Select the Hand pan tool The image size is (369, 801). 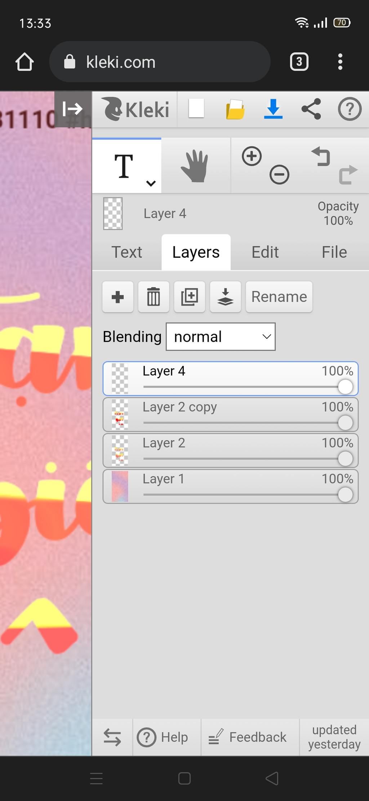(x=195, y=166)
